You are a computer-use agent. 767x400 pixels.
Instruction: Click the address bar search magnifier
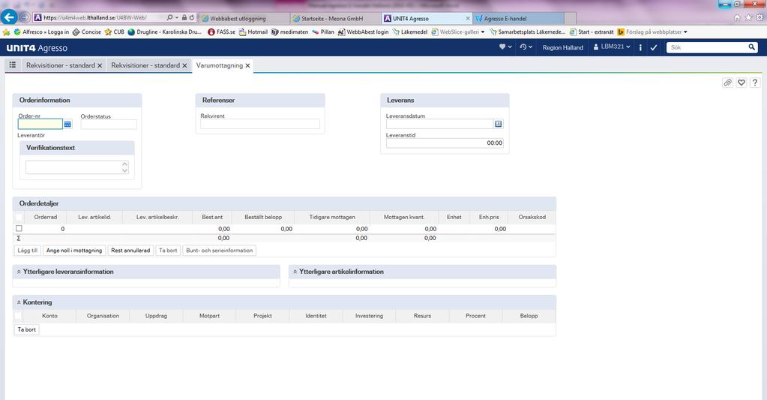click(169, 17)
